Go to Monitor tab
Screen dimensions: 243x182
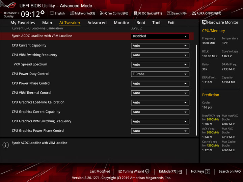(122, 23)
